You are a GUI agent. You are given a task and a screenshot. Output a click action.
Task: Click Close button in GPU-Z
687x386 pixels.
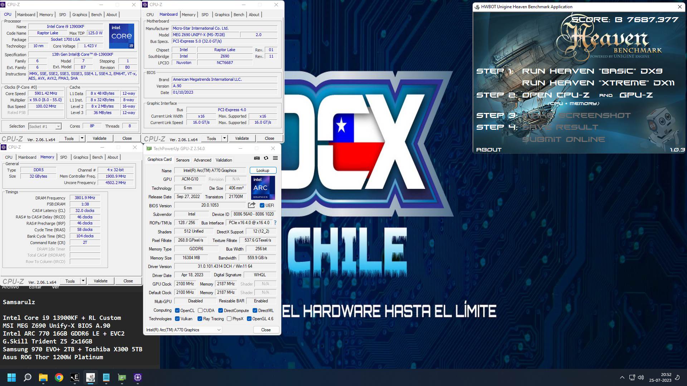pyautogui.click(x=266, y=330)
